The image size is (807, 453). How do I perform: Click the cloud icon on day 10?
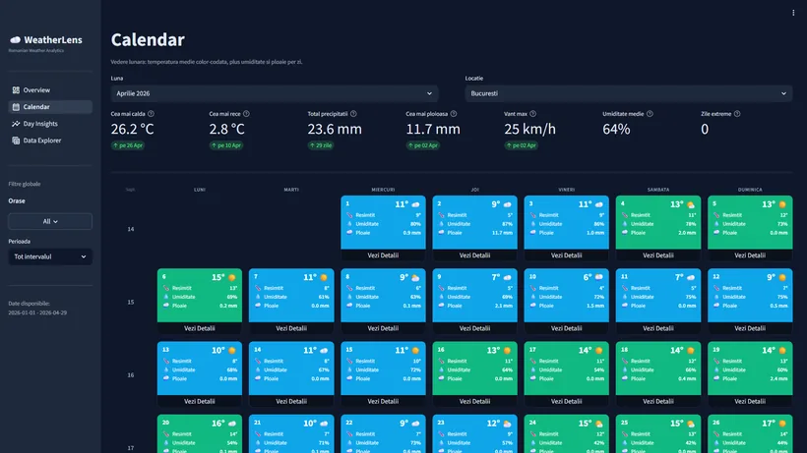[x=599, y=277]
